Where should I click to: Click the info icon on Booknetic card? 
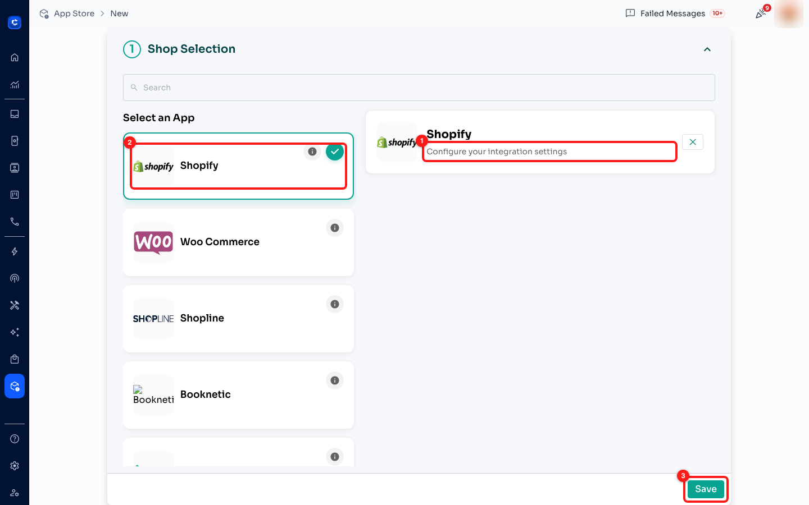(335, 380)
